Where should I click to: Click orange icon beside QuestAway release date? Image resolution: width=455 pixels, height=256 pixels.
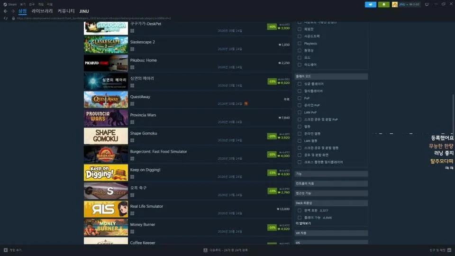tap(246, 104)
